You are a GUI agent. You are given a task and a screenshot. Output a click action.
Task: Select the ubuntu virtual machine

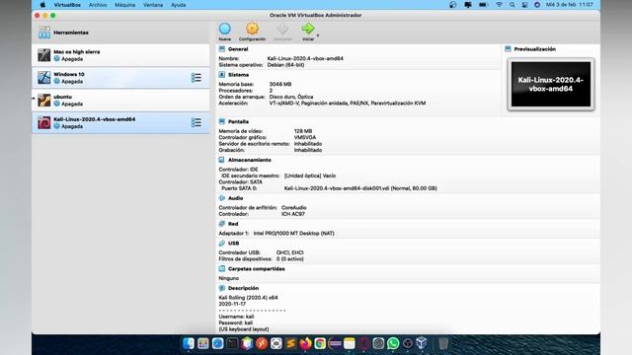coord(120,101)
